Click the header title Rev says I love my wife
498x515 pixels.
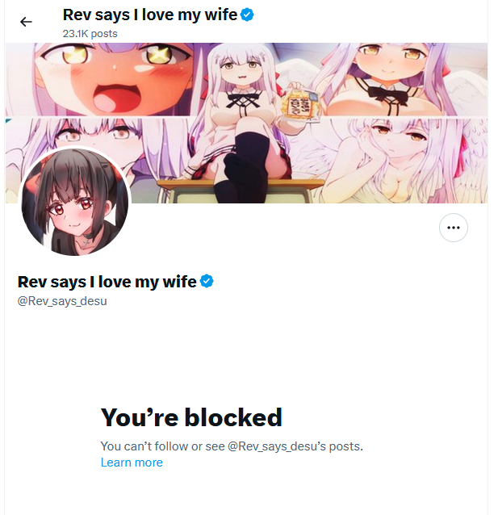(150, 15)
